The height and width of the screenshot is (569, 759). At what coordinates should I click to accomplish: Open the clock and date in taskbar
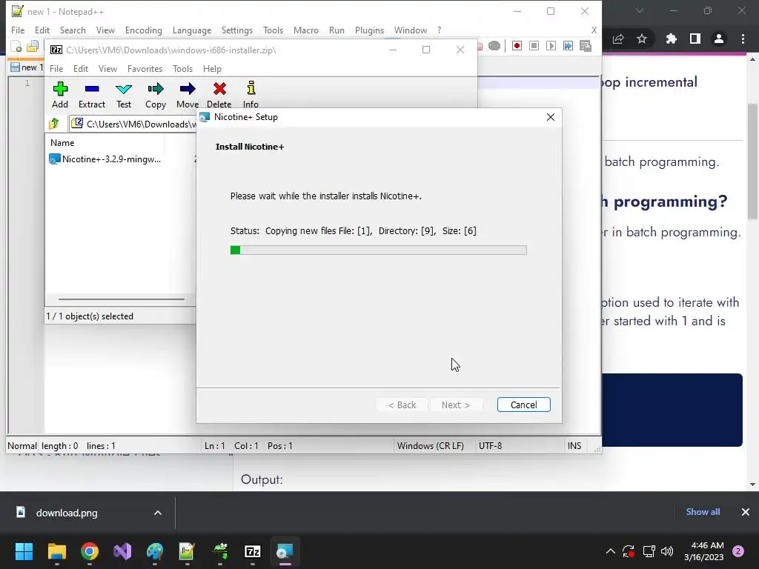coord(703,551)
